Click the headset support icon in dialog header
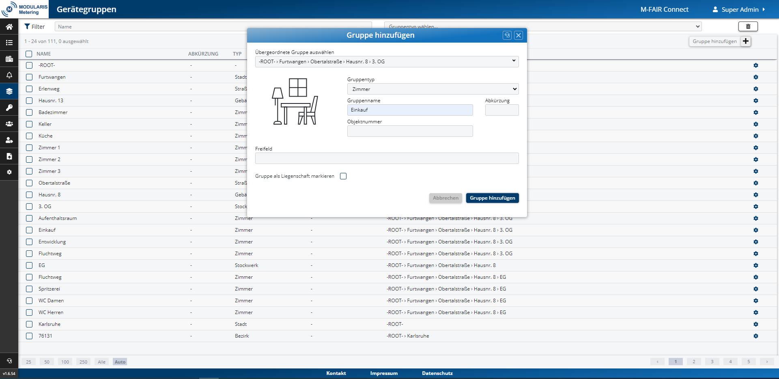Viewport: 779px width, 379px height. pos(507,35)
